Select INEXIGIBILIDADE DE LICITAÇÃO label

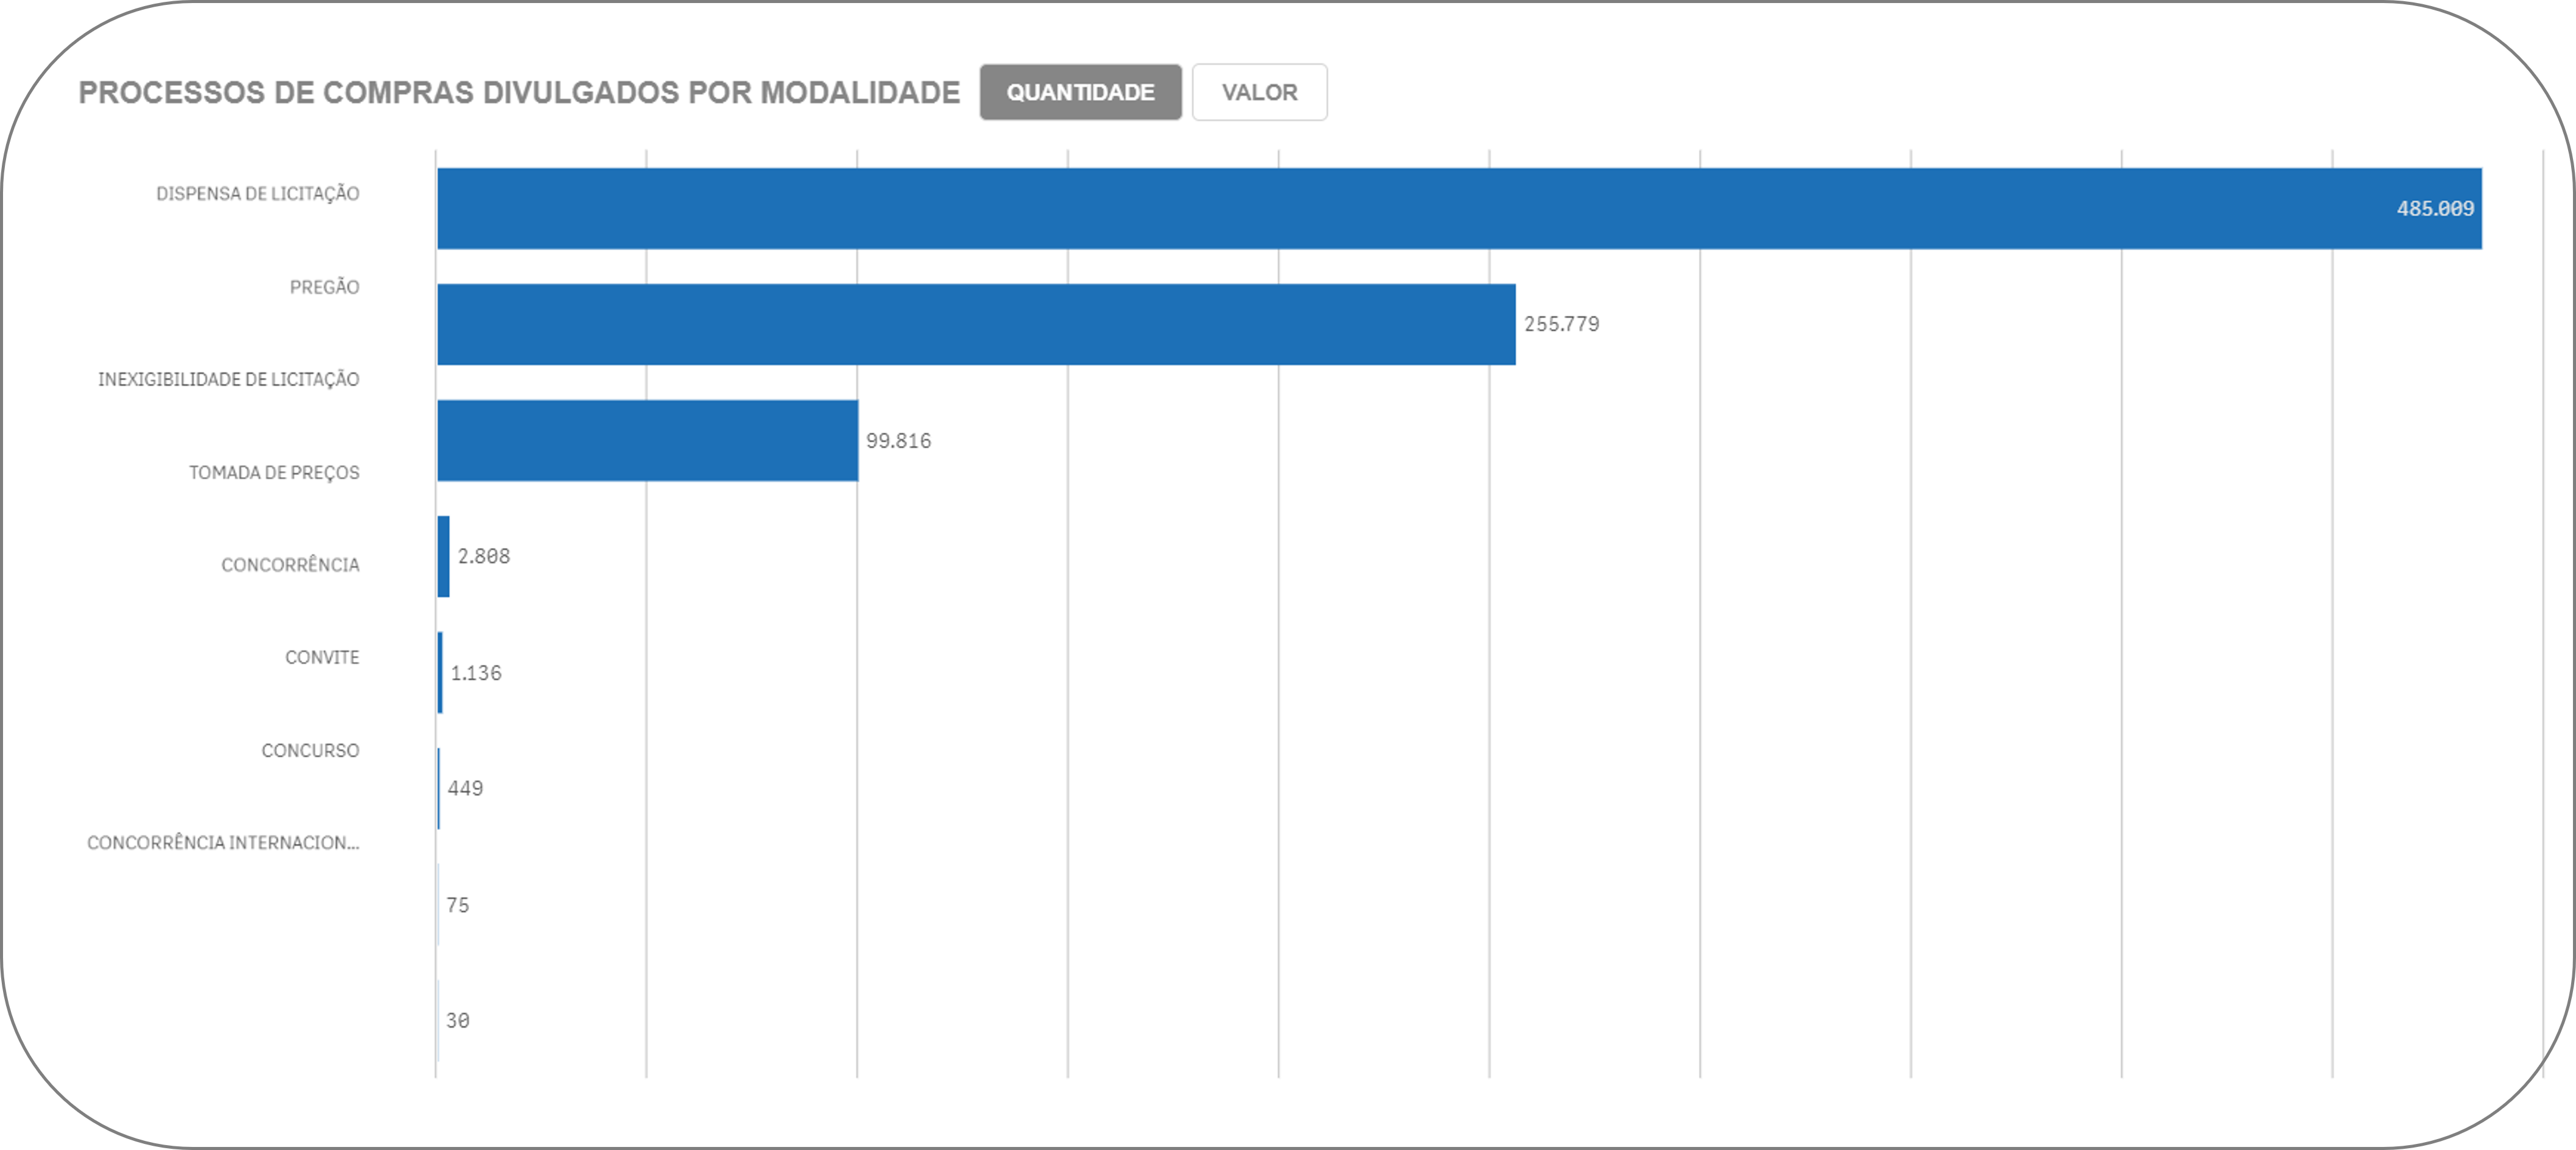(x=228, y=379)
